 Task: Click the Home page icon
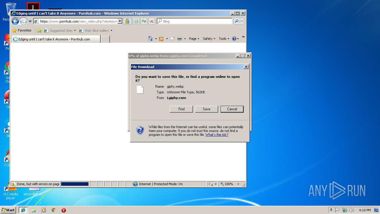pos(151,39)
